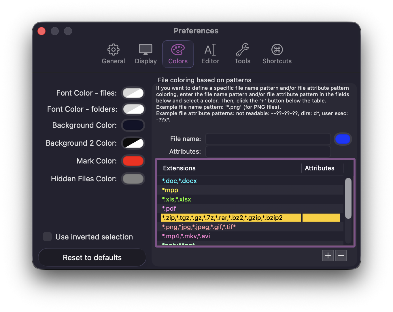393x312 pixels.
Task: Open the Shortcuts preferences icon
Action: 277,54
